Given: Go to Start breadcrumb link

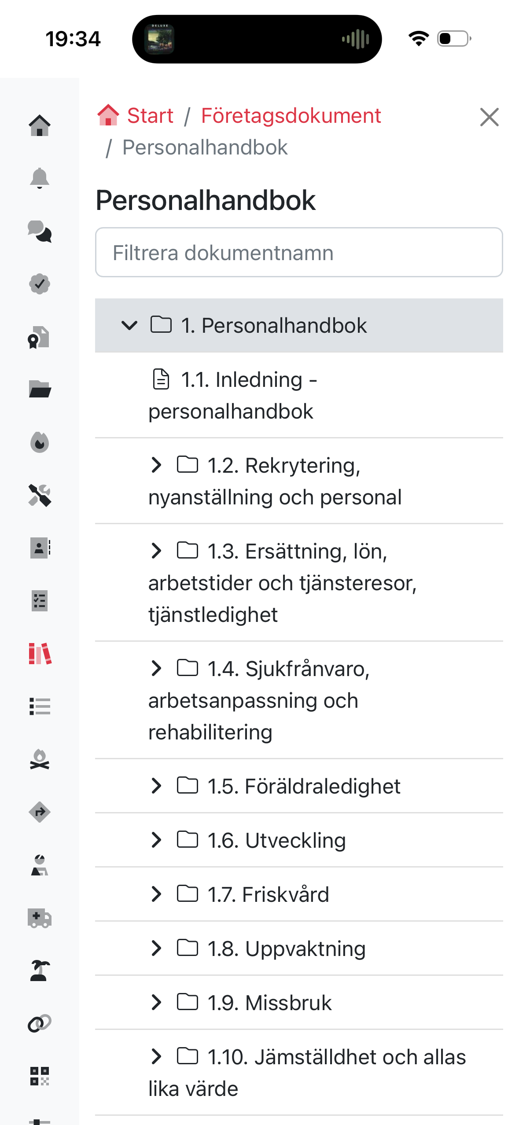Looking at the screenshot, I should (150, 116).
